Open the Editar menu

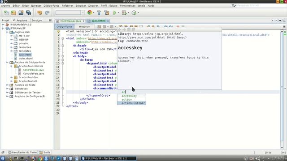[x=16, y=6]
